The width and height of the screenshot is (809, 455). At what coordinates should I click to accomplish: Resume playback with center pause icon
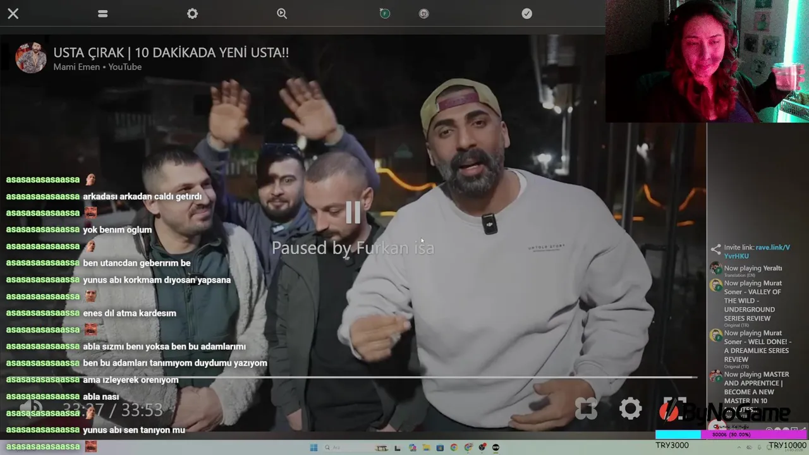pos(353,212)
